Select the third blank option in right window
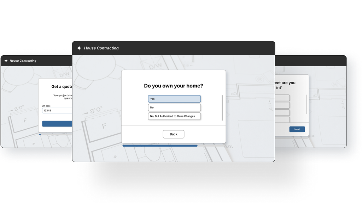The height and width of the screenshot is (203, 362). 282,112
